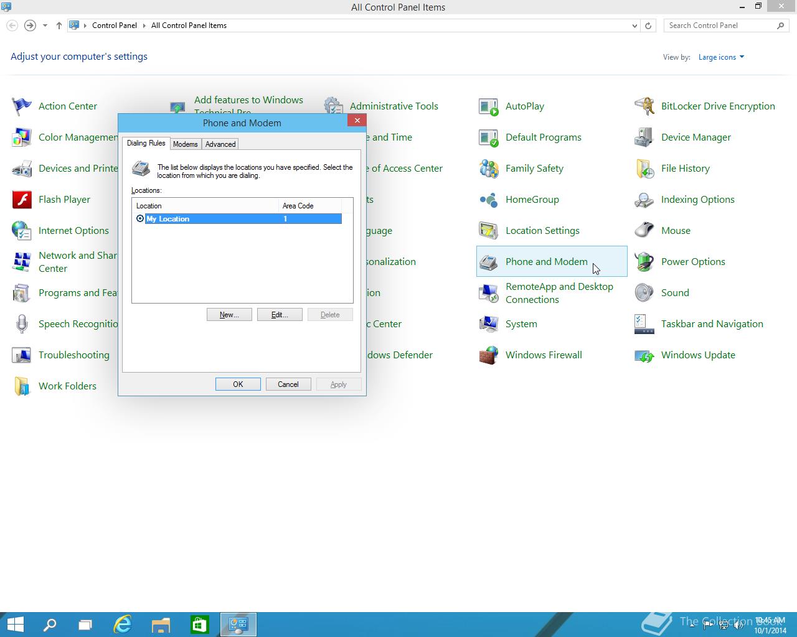
Task: Click OK in Phone and Modem dialog
Action: pyautogui.click(x=238, y=384)
